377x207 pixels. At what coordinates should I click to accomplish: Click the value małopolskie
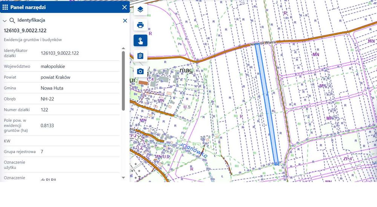click(x=53, y=66)
